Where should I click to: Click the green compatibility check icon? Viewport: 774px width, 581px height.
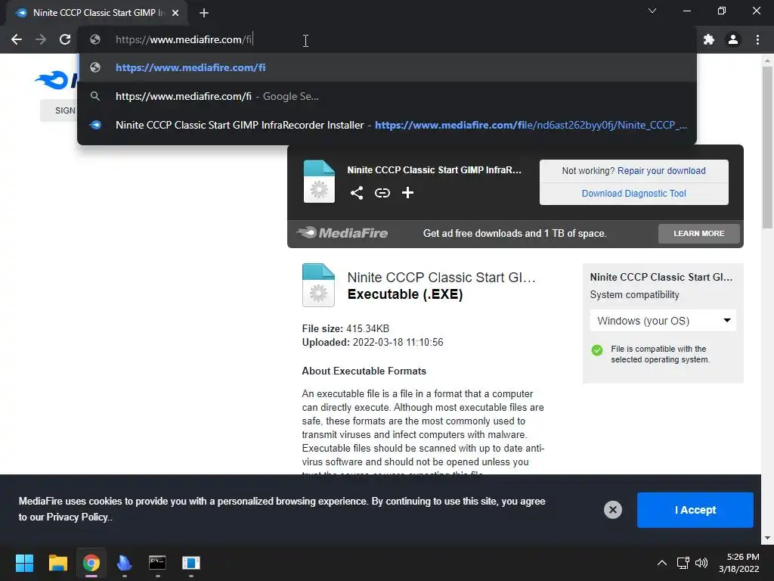(597, 350)
